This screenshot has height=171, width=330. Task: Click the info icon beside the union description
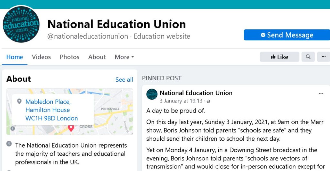click(x=9, y=144)
